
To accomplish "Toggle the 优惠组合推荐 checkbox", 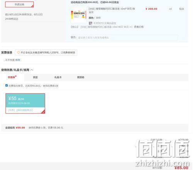I will click(7, 85).
